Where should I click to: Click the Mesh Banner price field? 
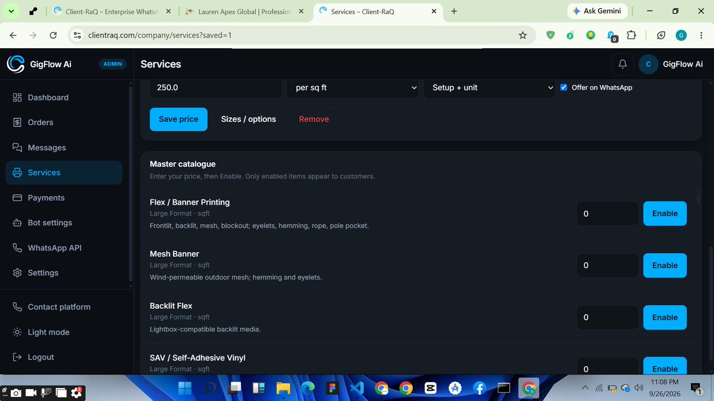pos(607,266)
